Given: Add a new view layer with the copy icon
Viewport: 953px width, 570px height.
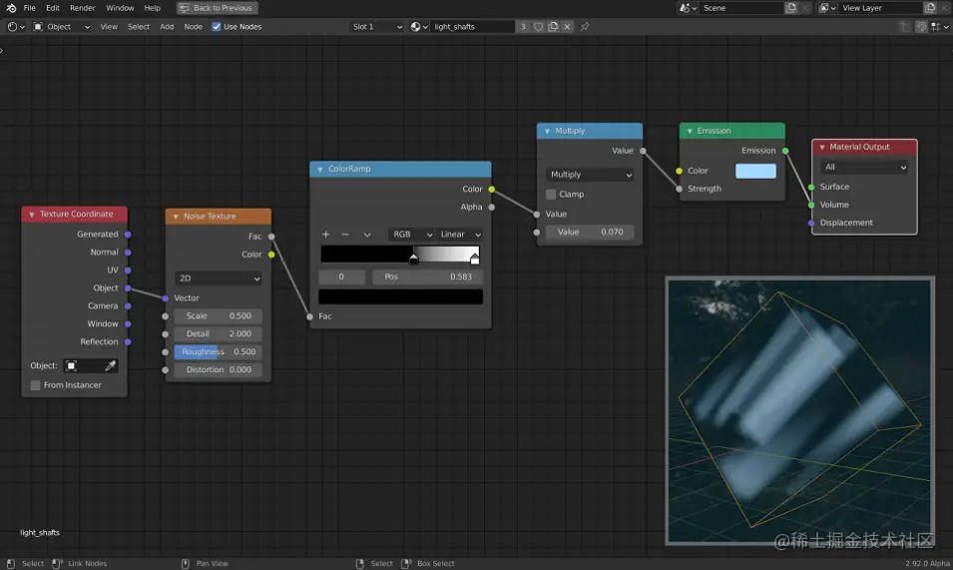Looking at the screenshot, I should click(x=930, y=8).
